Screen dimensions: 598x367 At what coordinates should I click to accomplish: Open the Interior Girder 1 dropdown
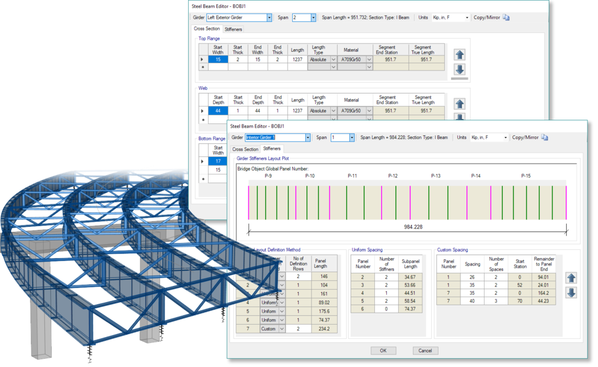coord(306,138)
